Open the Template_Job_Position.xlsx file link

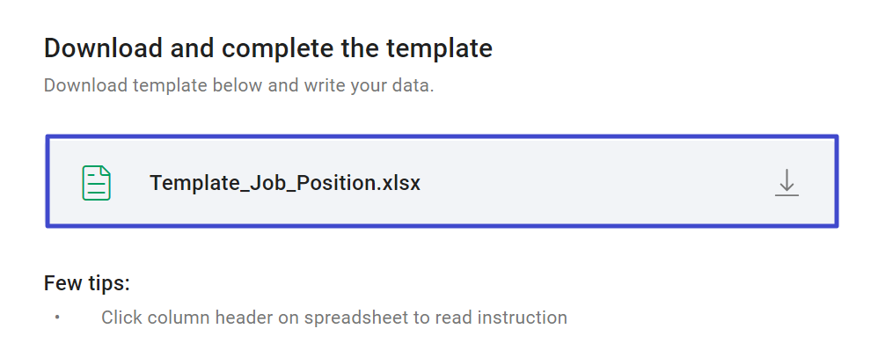(x=284, y=183)
